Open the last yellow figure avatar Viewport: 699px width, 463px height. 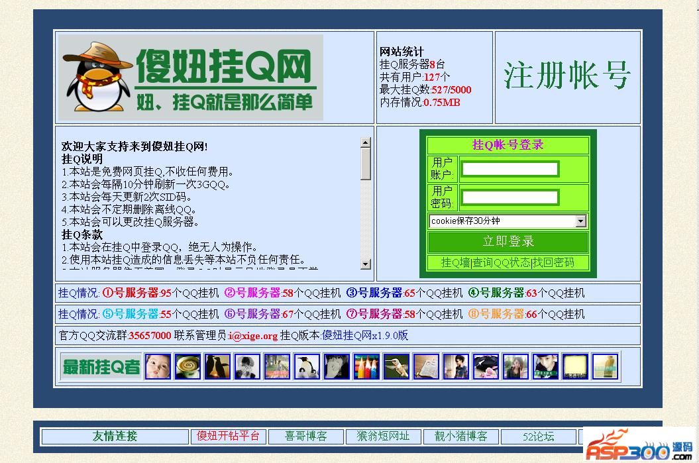click(x=606, y=367)
